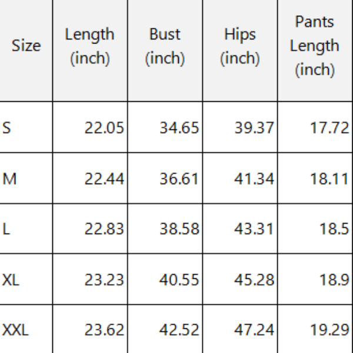
Task: Select the XL size row label
Action: tap(26, 279)
